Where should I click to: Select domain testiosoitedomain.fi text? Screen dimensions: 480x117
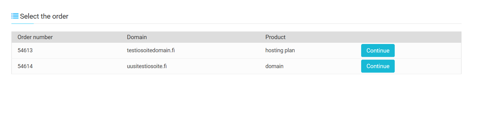click(151, 50)
